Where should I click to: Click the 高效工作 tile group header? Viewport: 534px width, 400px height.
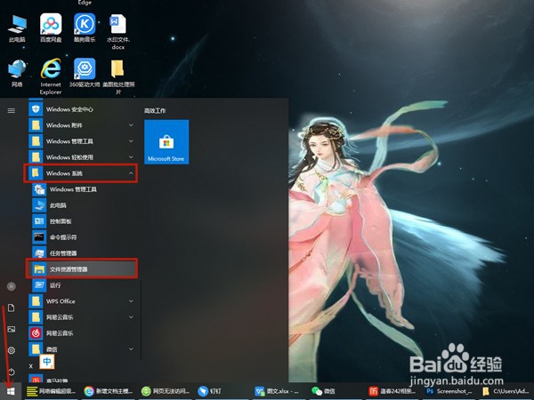155,111
